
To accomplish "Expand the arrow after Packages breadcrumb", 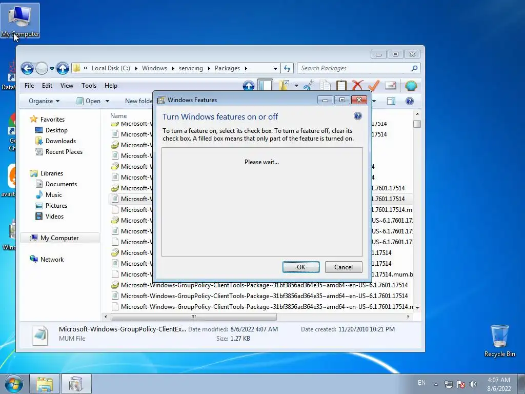I will tap(246, 68).
